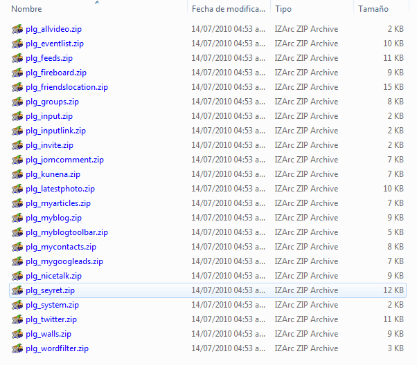Select the file name plg_latestphoto.zip
Image resolution: width=417 pixels, height=365 pixels.
coord(60,189)
